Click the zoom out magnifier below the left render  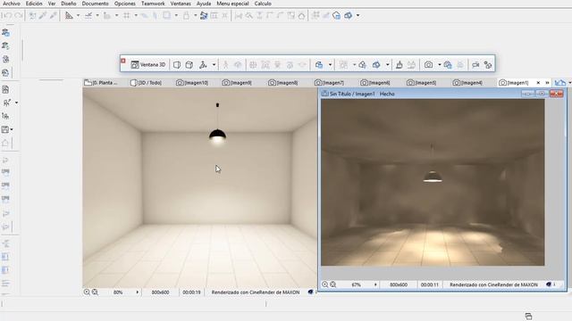[x=95, y=292]
